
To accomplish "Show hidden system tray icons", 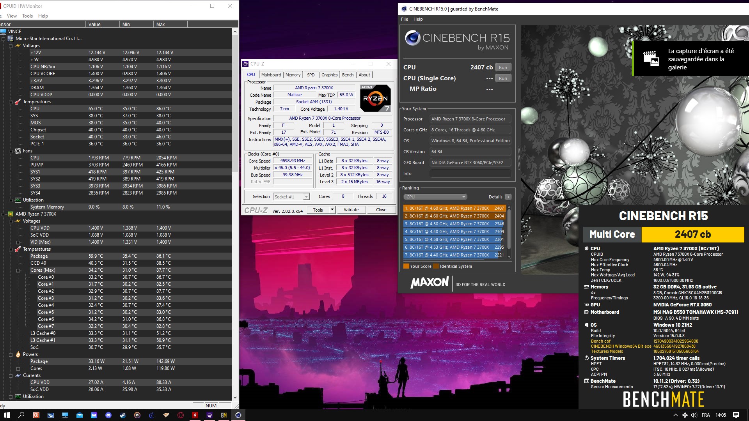I will pyautogui.click(x=676, y=415).
